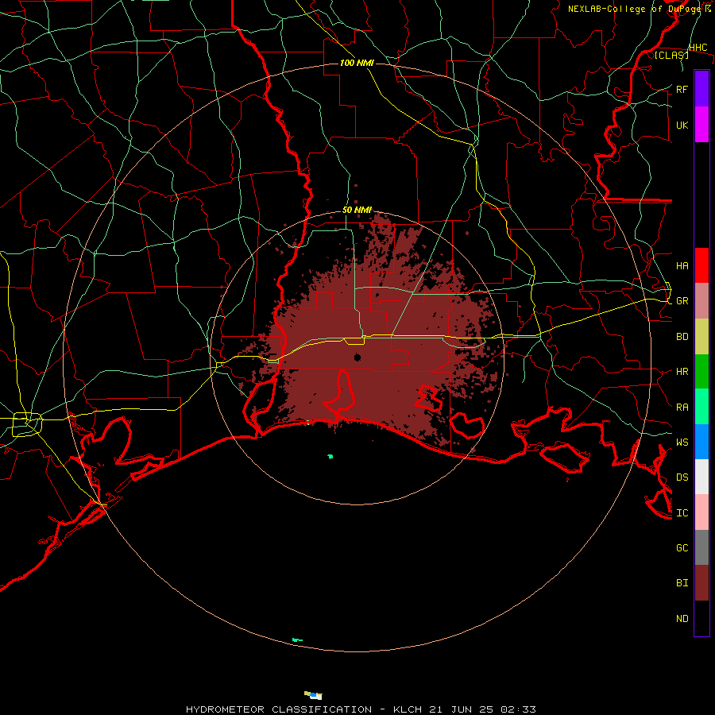This screenshot has height=715, width=715.
Task: Pick the light green RA swatch
Action: click(x=701, y=407)
